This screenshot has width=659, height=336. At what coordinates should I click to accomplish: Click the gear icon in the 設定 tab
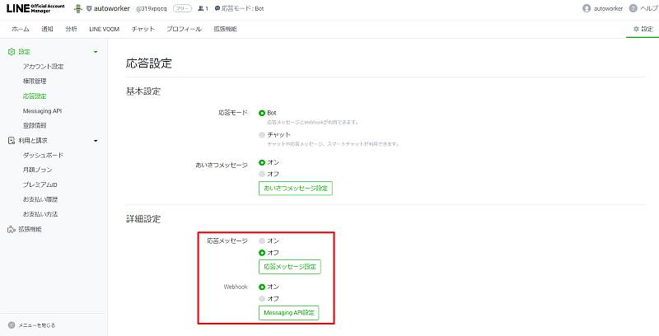tap(636, 29)
